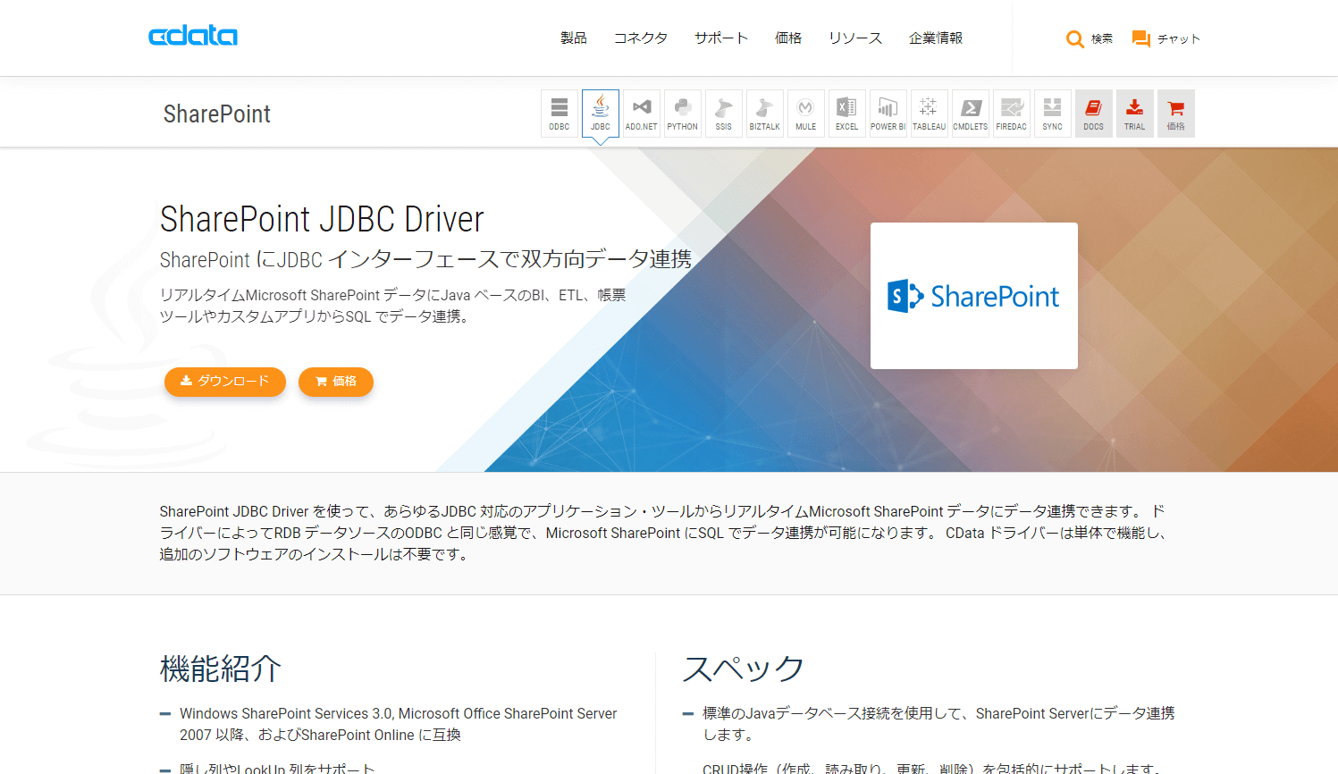The image size is (1338, 774).
Task: Select the Power BI connector icon
Action: coord(888,113)
